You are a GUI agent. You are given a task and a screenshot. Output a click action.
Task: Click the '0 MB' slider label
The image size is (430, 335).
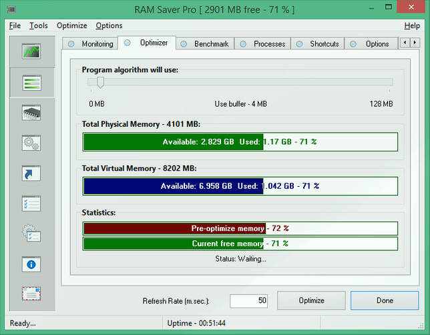pos(97,104)
